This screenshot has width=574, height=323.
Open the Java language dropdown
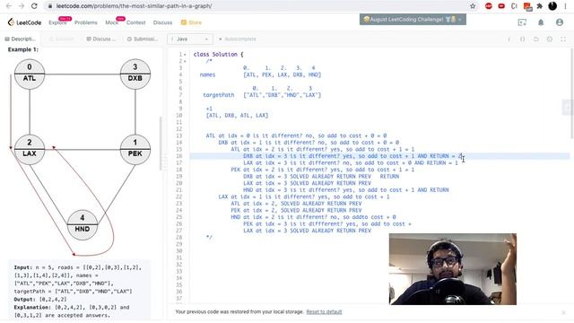(189, 39)
